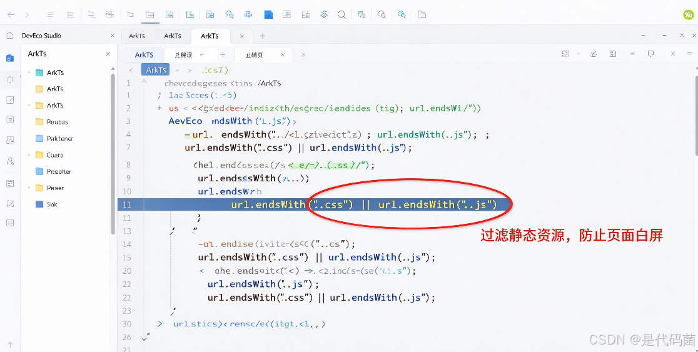Select the Paktener folder in the tree
Screen dimensions: 698x352
pos(54,138)
